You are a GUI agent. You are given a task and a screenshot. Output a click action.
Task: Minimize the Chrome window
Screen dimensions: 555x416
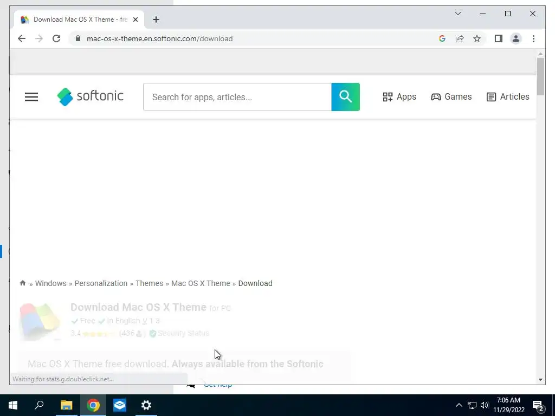point(483,14)
